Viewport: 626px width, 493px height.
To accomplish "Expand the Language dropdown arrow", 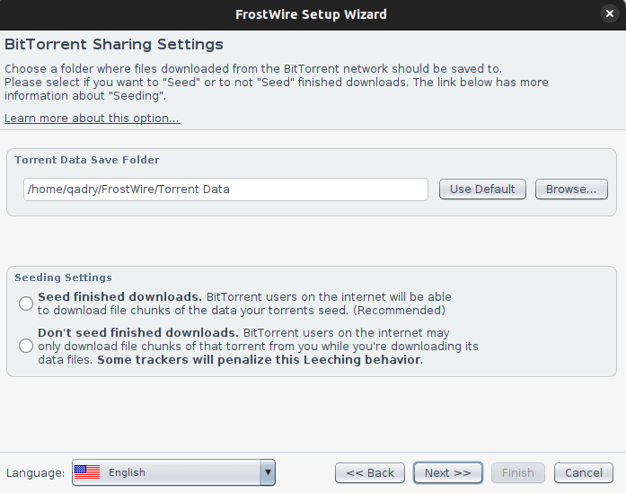I will pyautogui.click(x=268, y=472).
